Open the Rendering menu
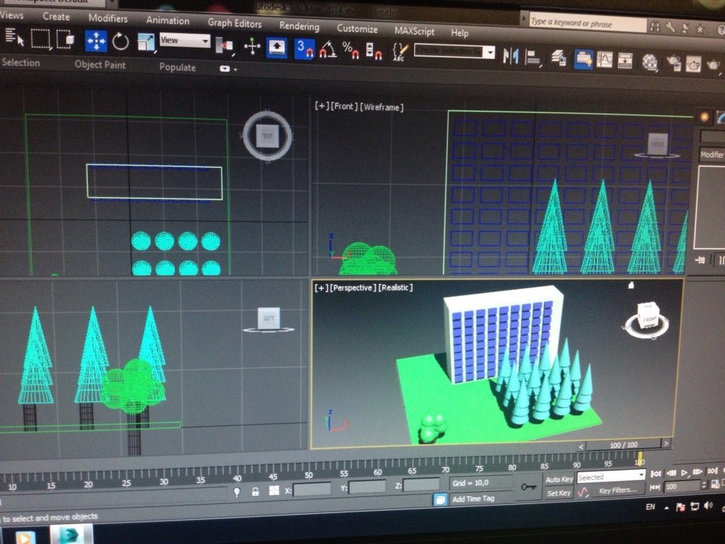This screenshot has height=544, width=725. click(299, 26)
